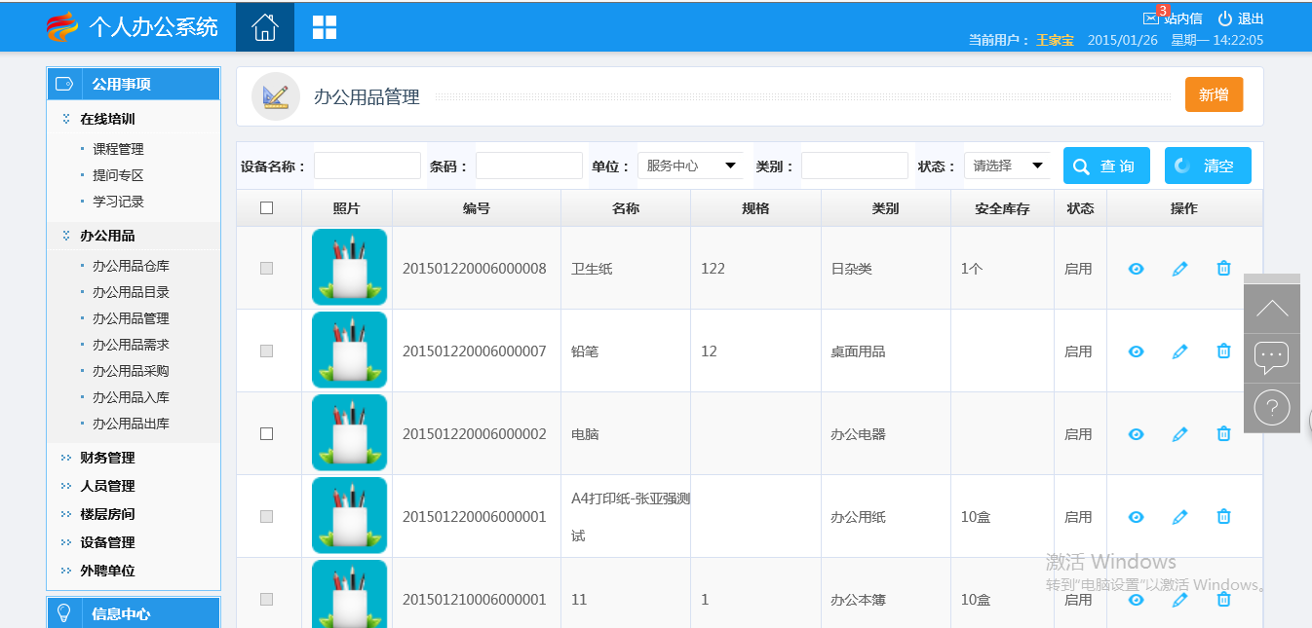Toggle the select-all checkbox in table header
This screenshot has width=1312, height=628.
click(x=267, y=207)
